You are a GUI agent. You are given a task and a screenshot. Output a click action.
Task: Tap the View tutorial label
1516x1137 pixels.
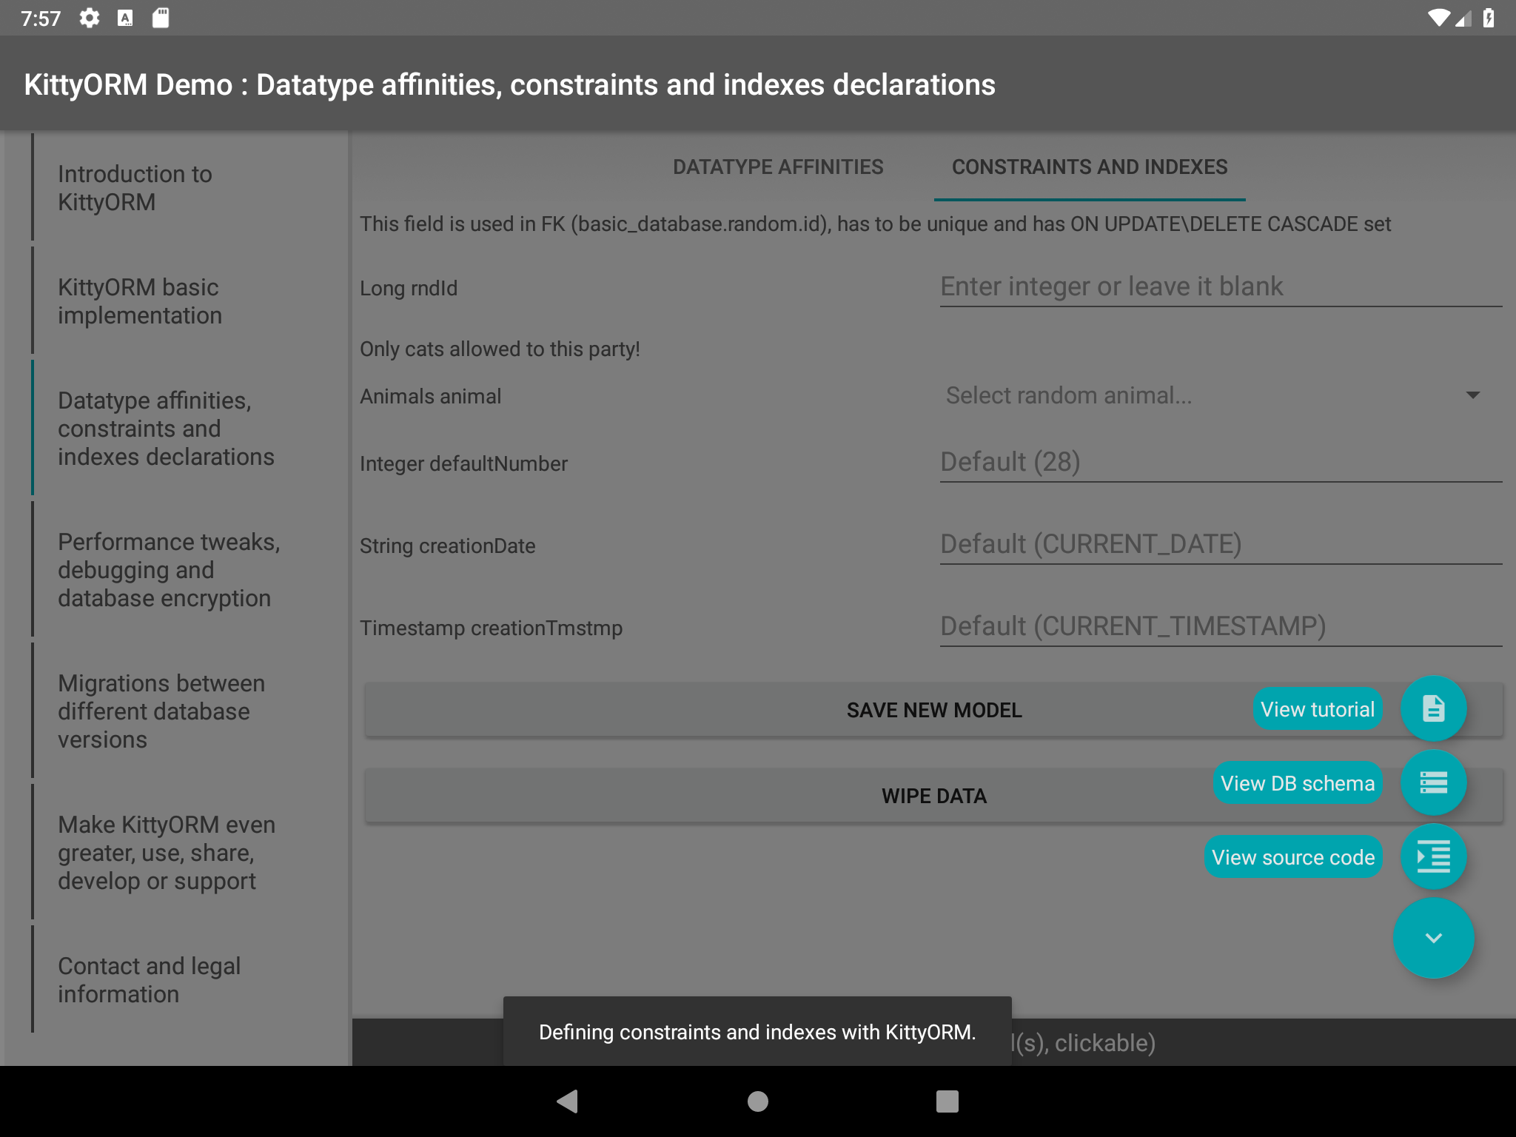(1318, 709)
